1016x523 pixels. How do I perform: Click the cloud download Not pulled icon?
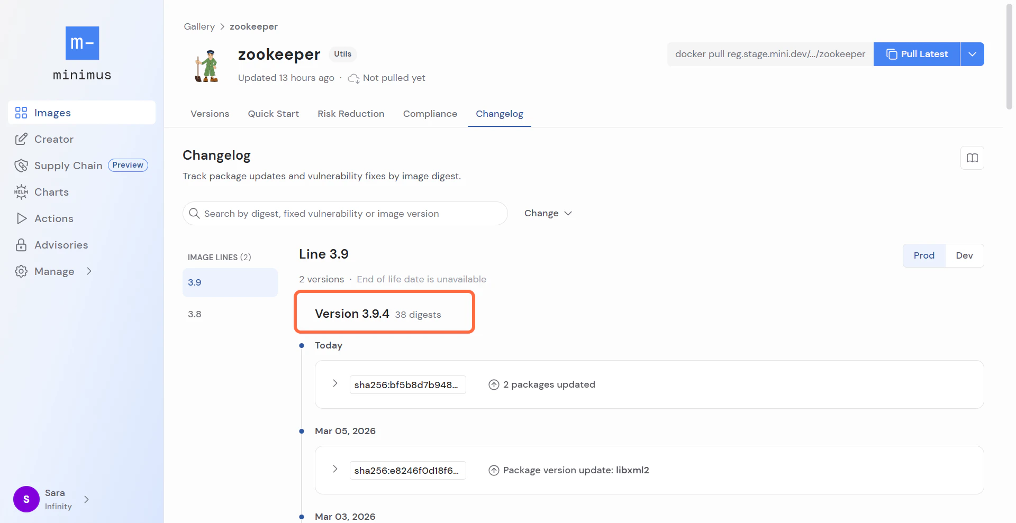353,78
